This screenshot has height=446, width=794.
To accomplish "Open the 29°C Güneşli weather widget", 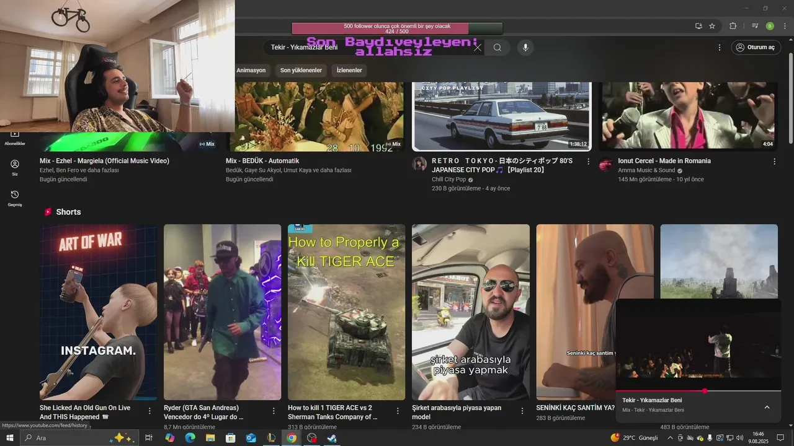I will 634,438.
